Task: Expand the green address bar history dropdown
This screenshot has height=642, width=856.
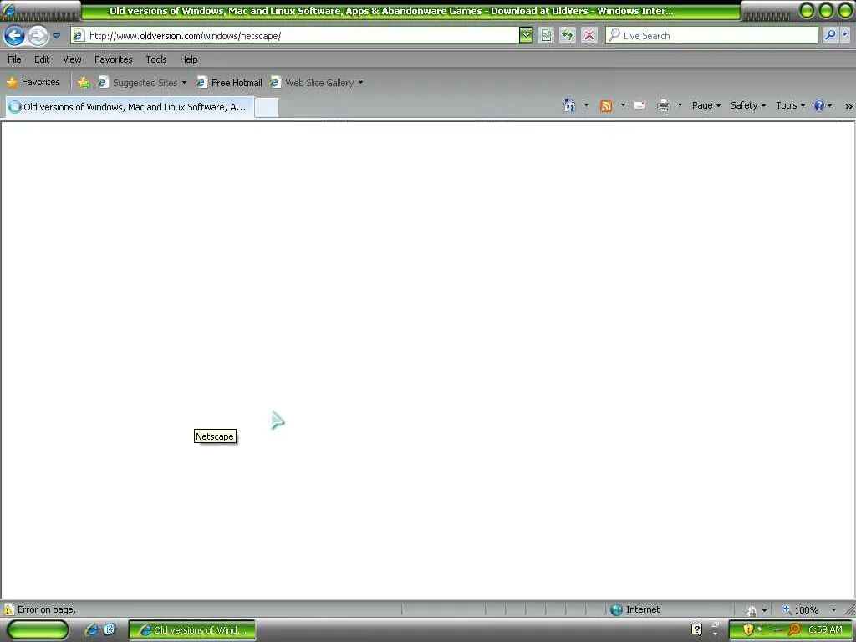Action: tap(526, 36)
